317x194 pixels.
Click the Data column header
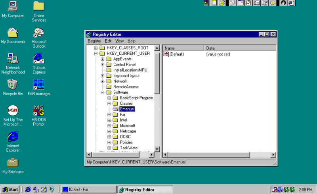pos(240,48)
